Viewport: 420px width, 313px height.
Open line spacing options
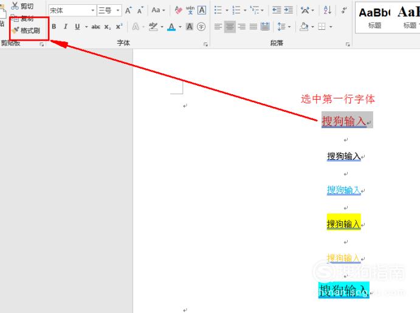click(281, 27)
